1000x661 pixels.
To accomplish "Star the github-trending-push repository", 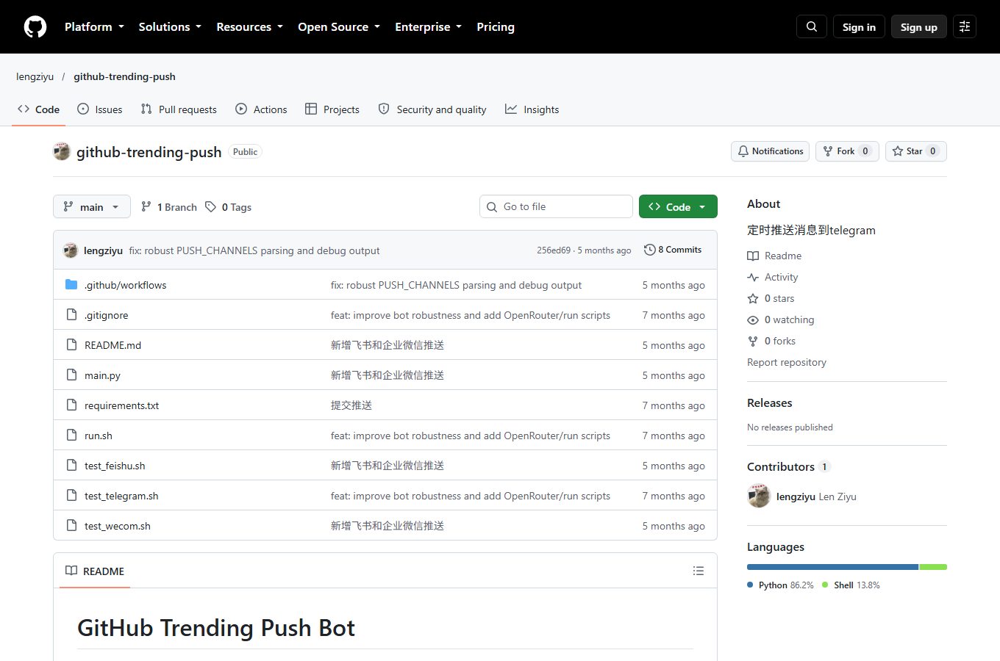I will 915,151.
